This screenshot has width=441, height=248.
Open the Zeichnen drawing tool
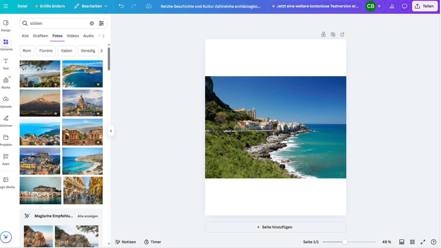6,121
